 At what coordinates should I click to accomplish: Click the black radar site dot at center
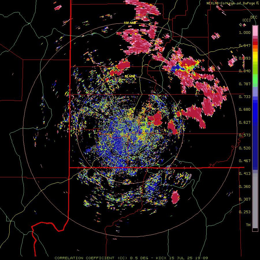coord(130,129)
